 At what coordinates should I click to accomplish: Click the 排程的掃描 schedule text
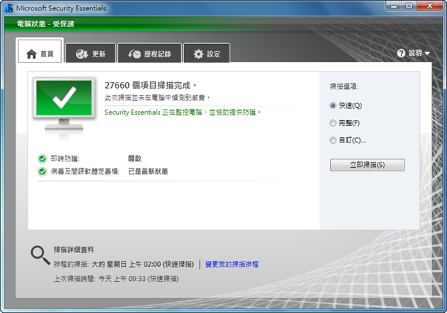point(124,265)
